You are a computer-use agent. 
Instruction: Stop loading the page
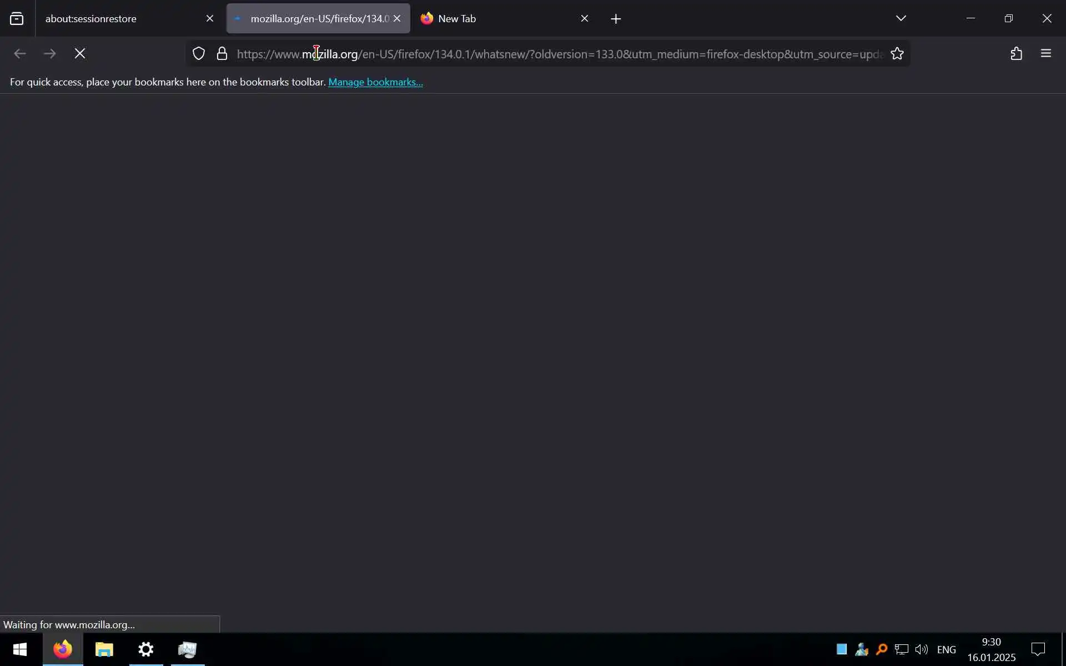click(x=80, y=54)
